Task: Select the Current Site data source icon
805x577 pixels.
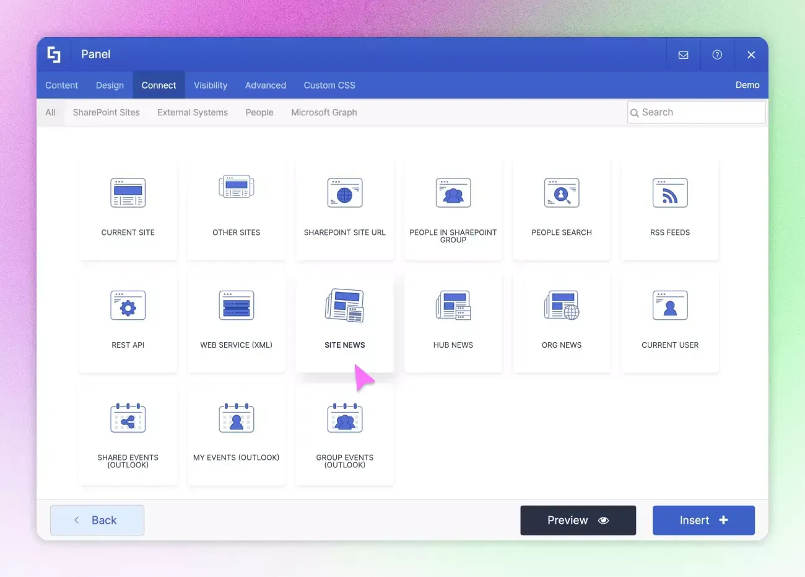Action: tap(128, 193)
